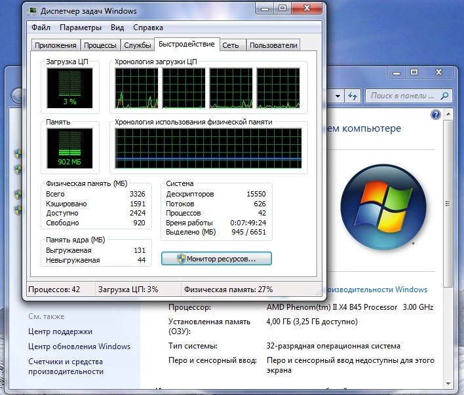Click status bar Процессов: 42 entry

[54, 290]
